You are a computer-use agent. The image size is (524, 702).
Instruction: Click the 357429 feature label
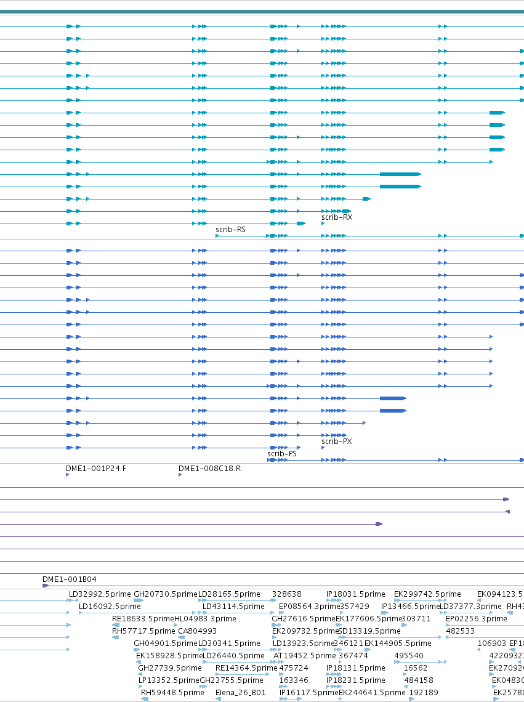pos(355,606)
